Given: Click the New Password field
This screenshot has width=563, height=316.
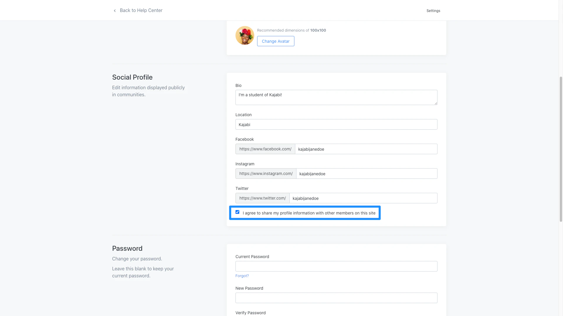Looking at the screenshot, I should (336, 298).
